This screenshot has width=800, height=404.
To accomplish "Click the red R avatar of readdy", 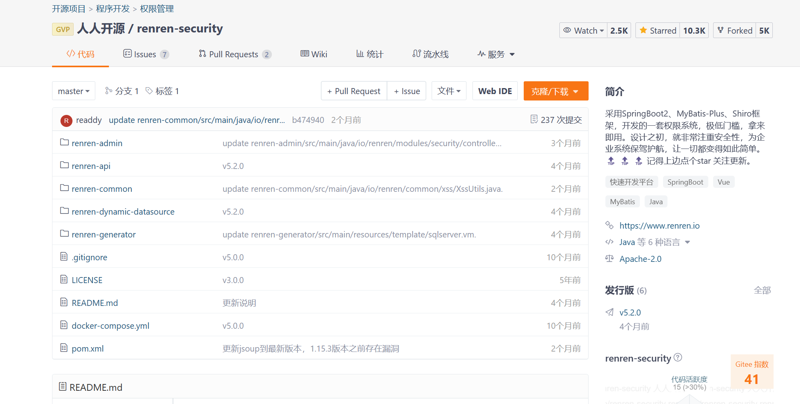I will 66,121.
